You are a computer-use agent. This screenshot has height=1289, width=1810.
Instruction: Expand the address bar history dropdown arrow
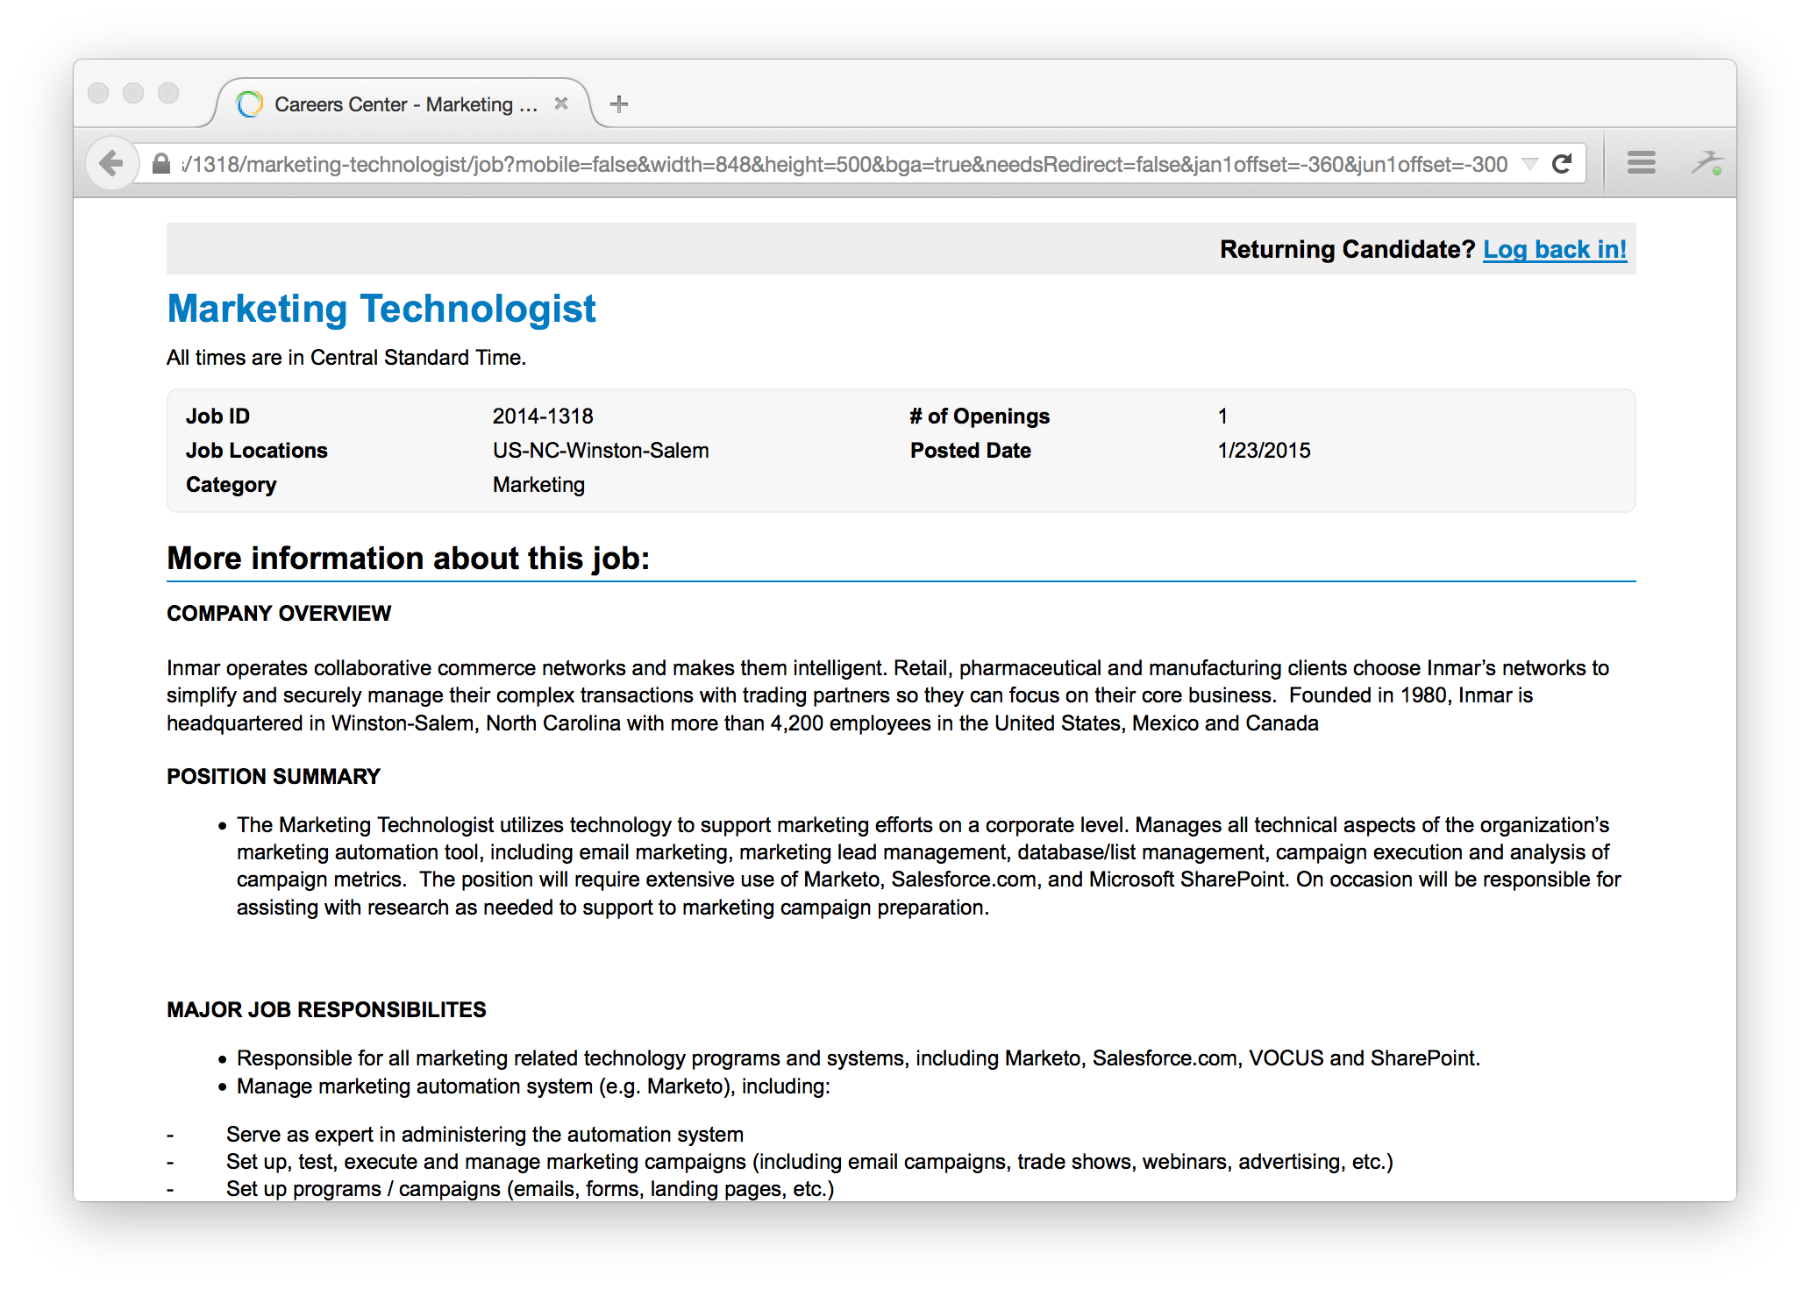[x=1530, y=164]
